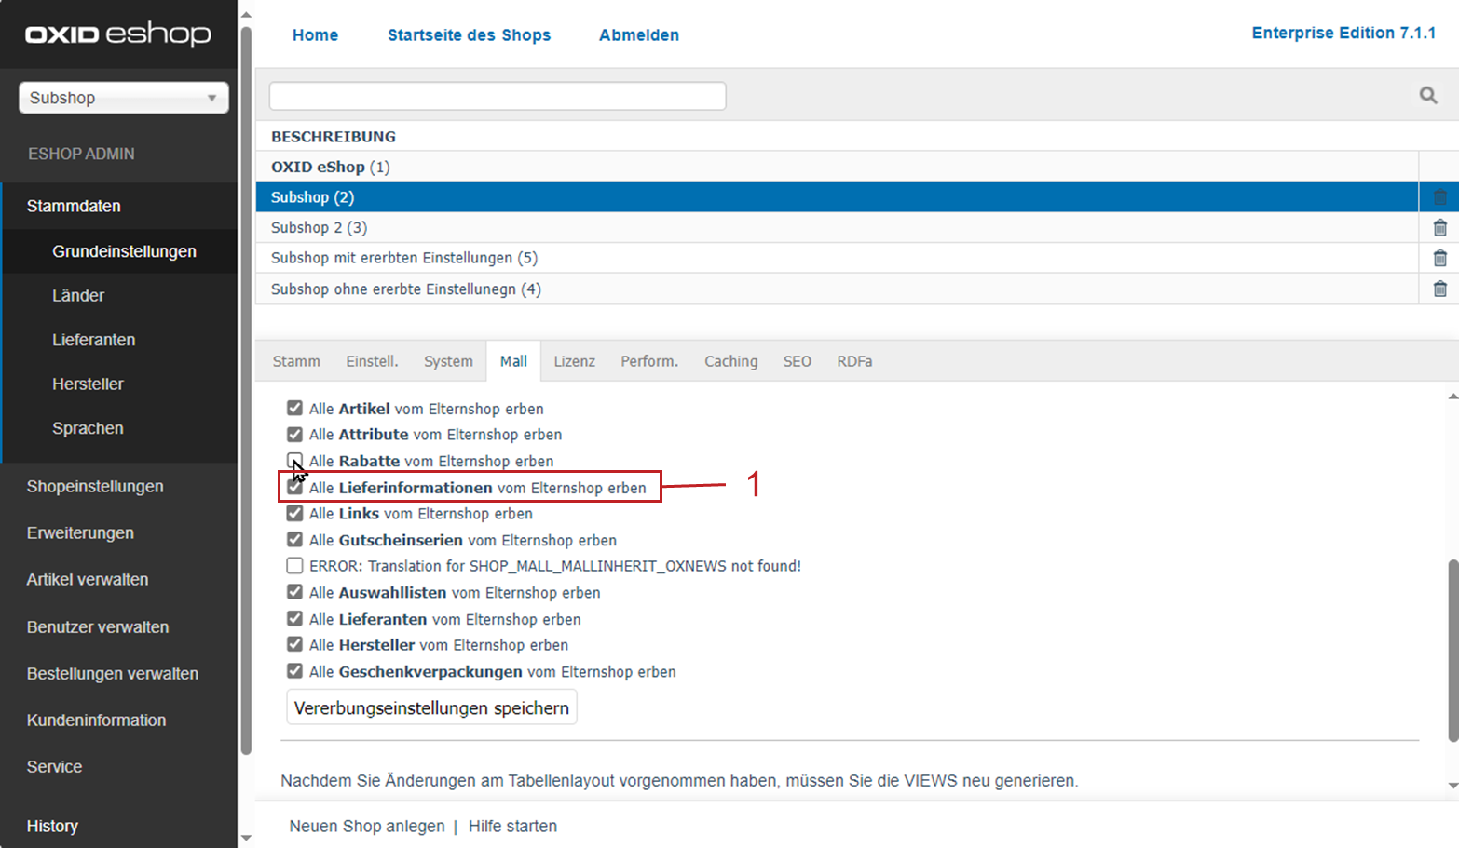Screen dimensions: 1459x848
Task: Click trash icon for Subshop ohne ererbte Einstellungen
Action: (x=1439, y=289)
